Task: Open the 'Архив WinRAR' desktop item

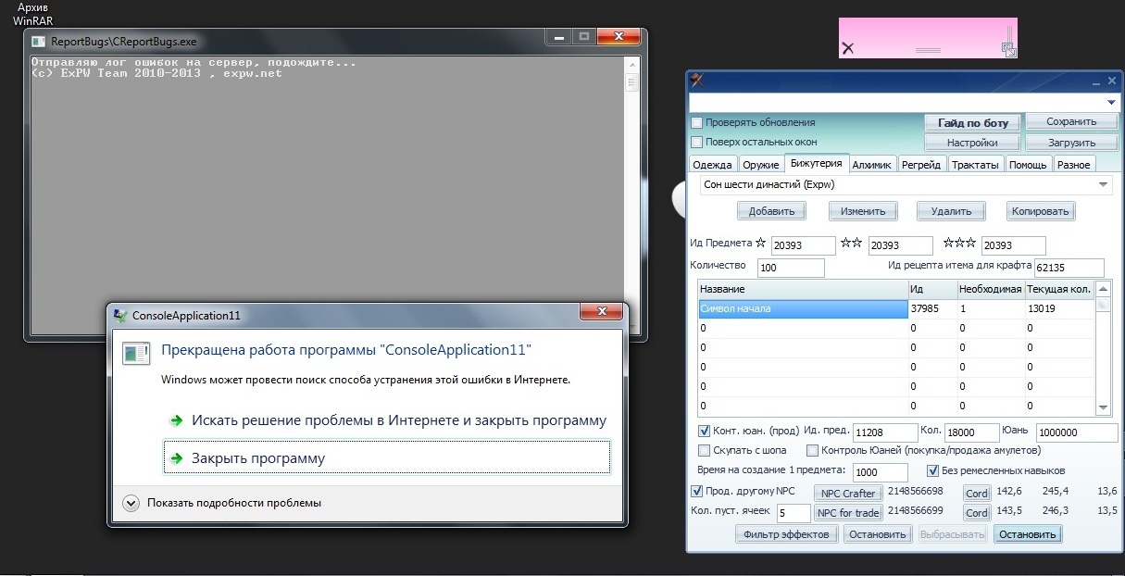Action: pyautogui.click(x=31, y=13)
